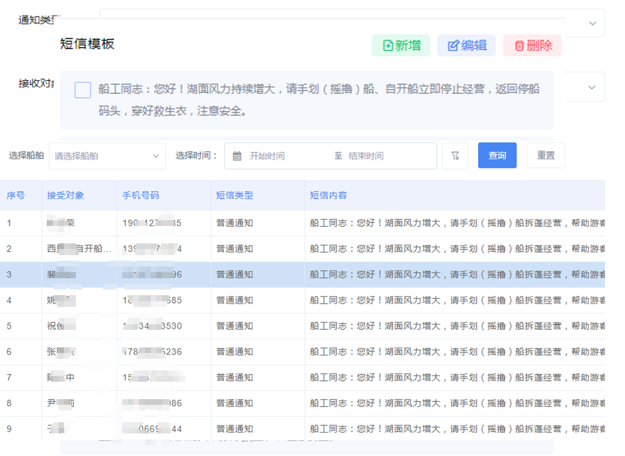
Task: Click the blue 查询 search button
Action: click(497, 155)
